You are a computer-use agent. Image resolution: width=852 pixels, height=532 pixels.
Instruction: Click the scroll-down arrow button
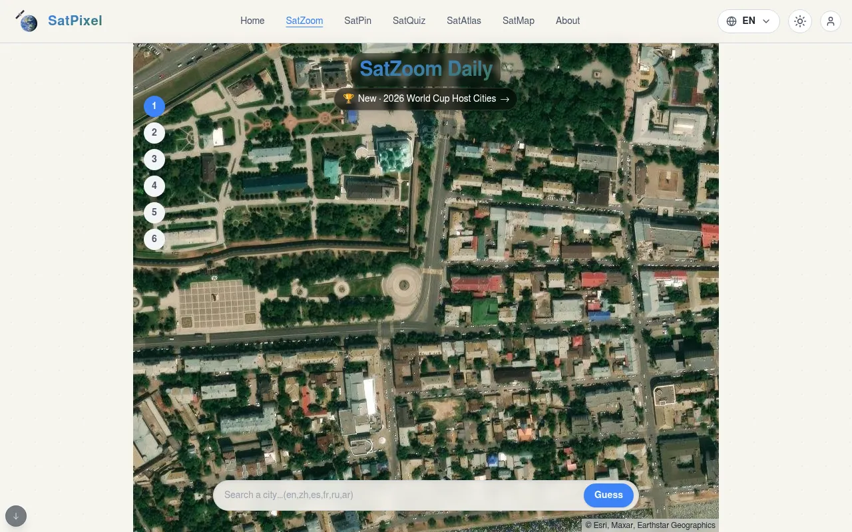[x=16, y=516]
